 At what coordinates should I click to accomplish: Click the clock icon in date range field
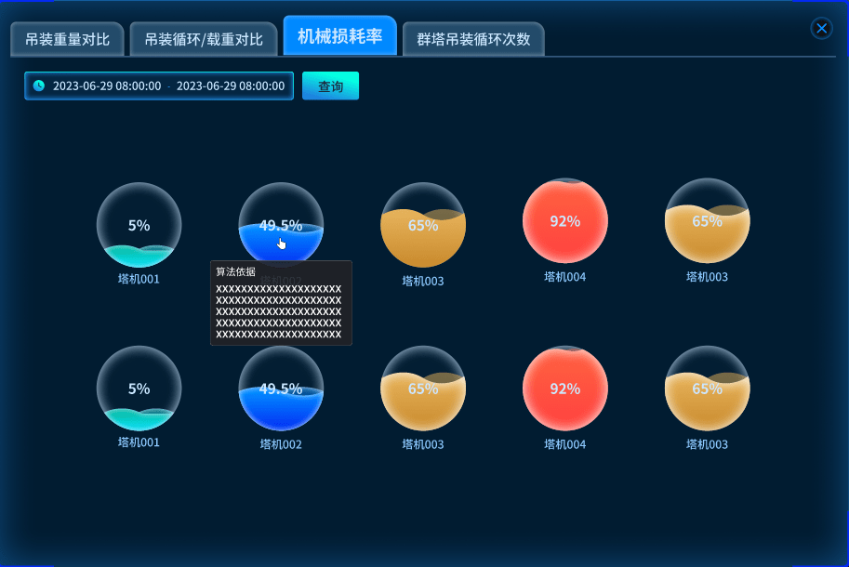39,86
